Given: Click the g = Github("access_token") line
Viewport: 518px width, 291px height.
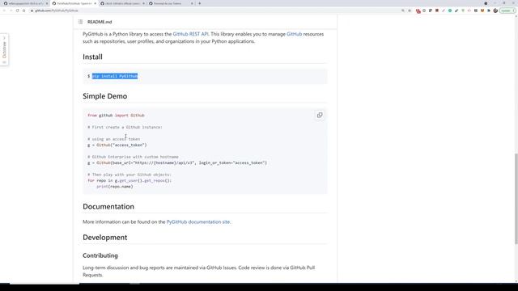Looking at the screenshot, I should coord(117,145).
